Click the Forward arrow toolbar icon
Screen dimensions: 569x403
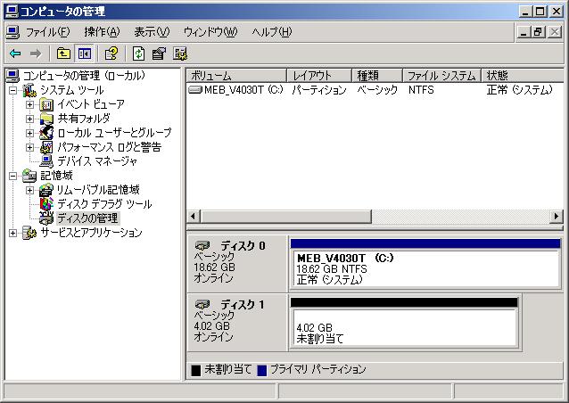[35, 53]
